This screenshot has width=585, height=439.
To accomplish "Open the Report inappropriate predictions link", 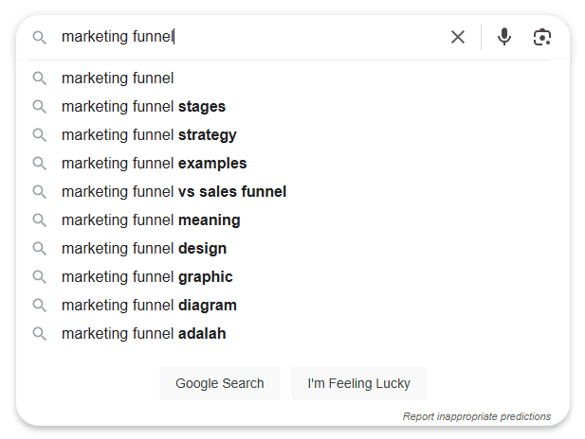I will [x=476, y=416].
